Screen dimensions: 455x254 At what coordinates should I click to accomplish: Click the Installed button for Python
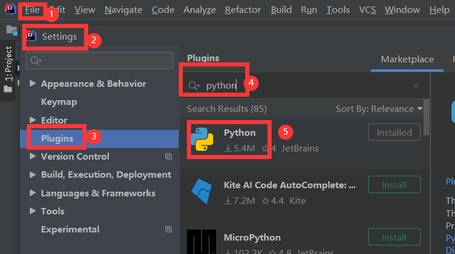pos(394,132)
